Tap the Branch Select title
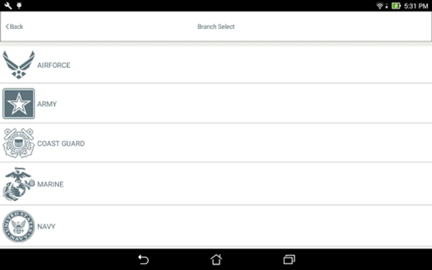Image resolution: width=432 pixels, height=270 pixels. [x=216, y=27]
